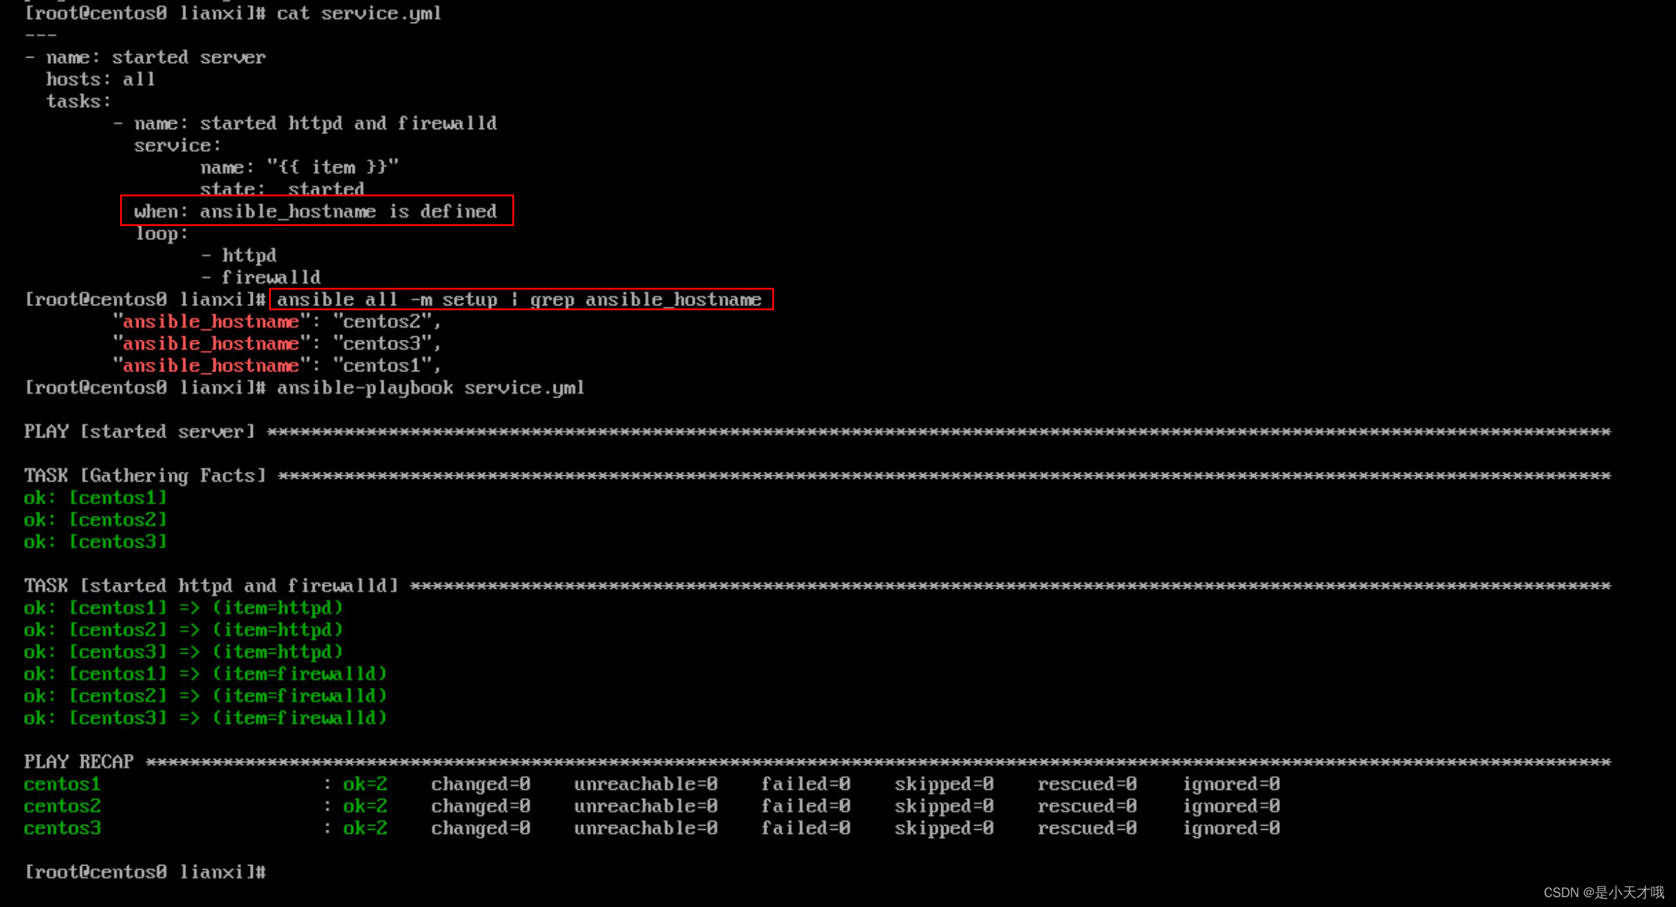The width and height of the screenshot is (1676, 907).
Task: Click the '- firewalld' loop item in the YAML
Action: tap(261, 277)
